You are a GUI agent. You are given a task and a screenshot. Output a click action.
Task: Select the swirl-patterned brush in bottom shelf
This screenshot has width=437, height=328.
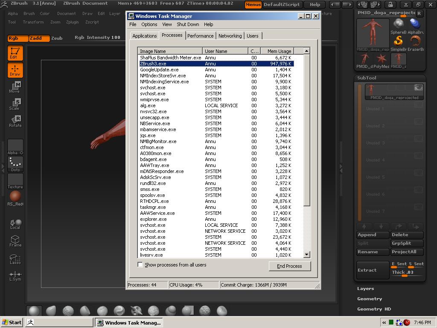pyautogui.click(x=119, y=311)
